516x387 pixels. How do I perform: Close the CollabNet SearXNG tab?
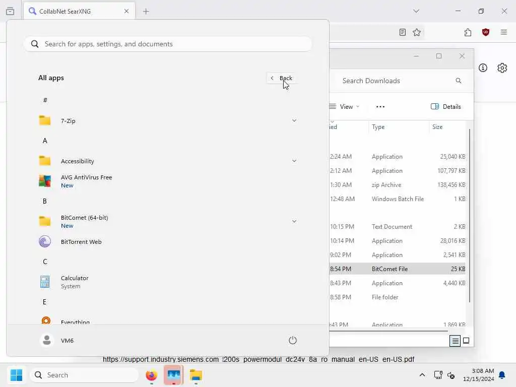126,11
